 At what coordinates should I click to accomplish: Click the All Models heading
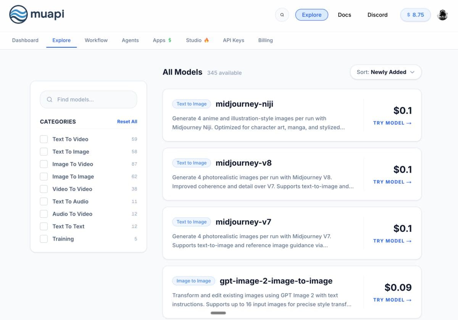pyautogui.click(x=182, y=72)
